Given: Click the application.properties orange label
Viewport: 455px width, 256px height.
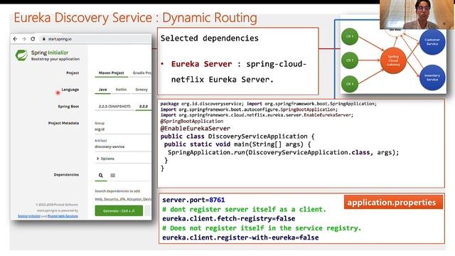Looking at the screenshot, I should 393,202.
